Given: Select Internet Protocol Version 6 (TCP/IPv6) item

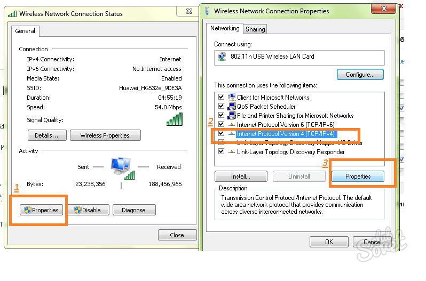Looking at the screenshot, I should [286, 124].
